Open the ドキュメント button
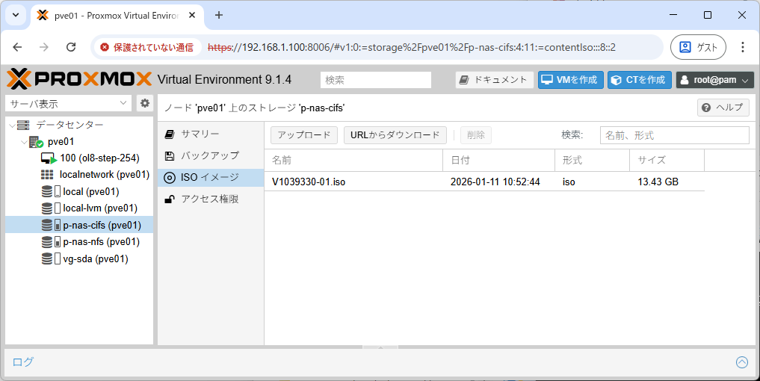This screenshot has height=381, width=760. 495,80
